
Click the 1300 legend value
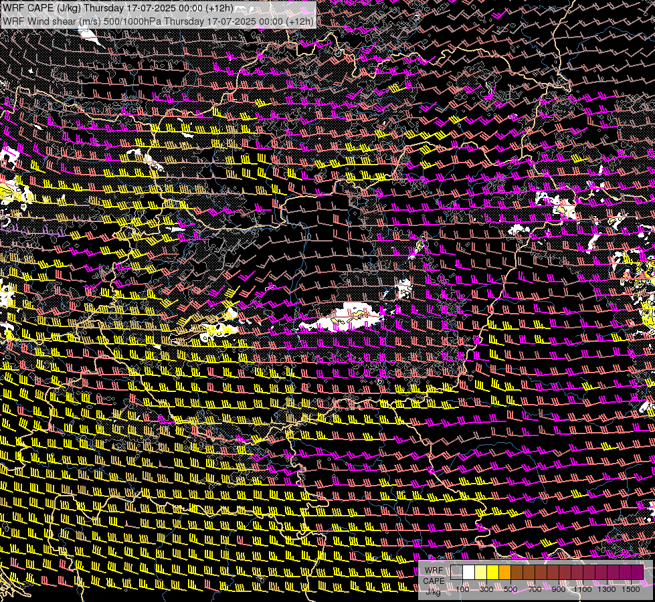click(x=607, y=589)
